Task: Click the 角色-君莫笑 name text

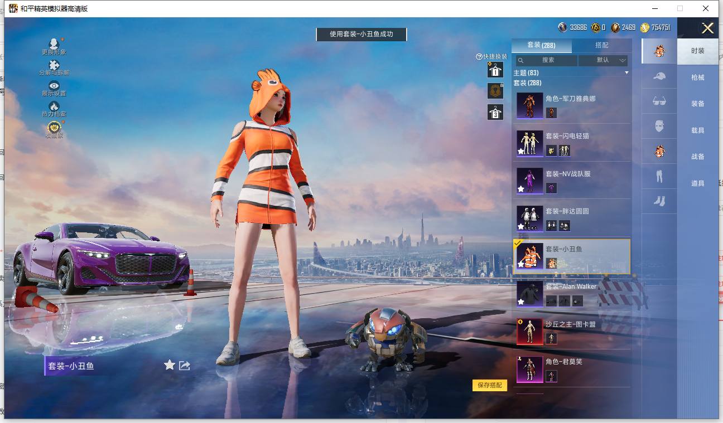Action: [563, 362]
